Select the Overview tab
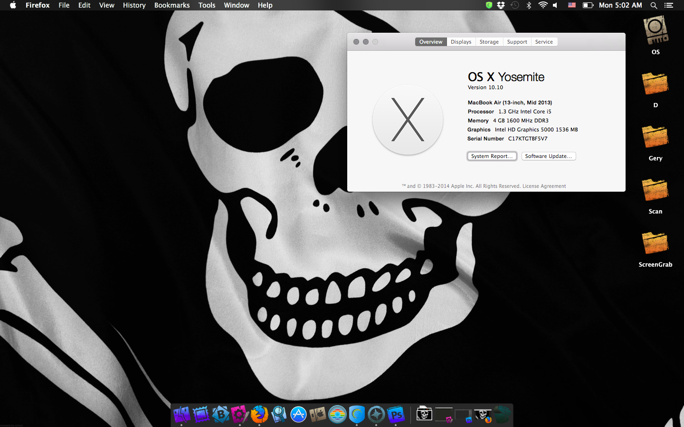Viewport: 684px width, 427px height. 431,42
